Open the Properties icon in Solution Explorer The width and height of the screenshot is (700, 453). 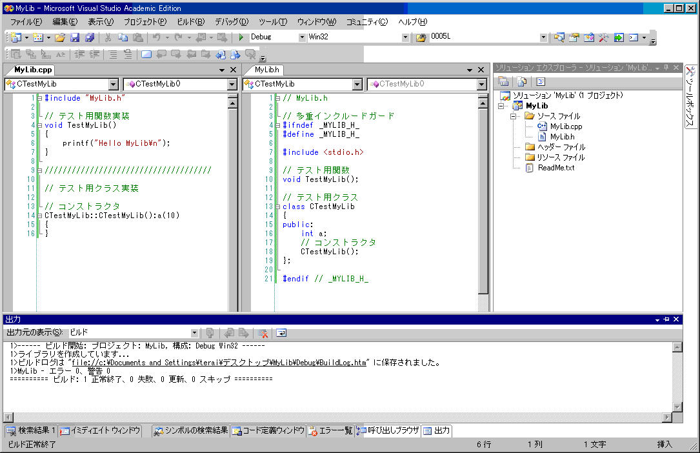[503, 81]
